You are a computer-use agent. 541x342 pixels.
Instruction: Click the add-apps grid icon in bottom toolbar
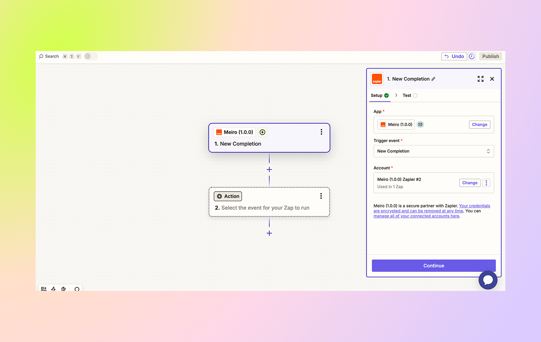(44, 289)
